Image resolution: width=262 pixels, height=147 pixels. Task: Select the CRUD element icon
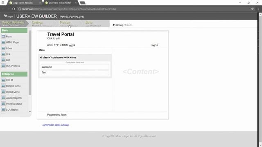[3, 80]
